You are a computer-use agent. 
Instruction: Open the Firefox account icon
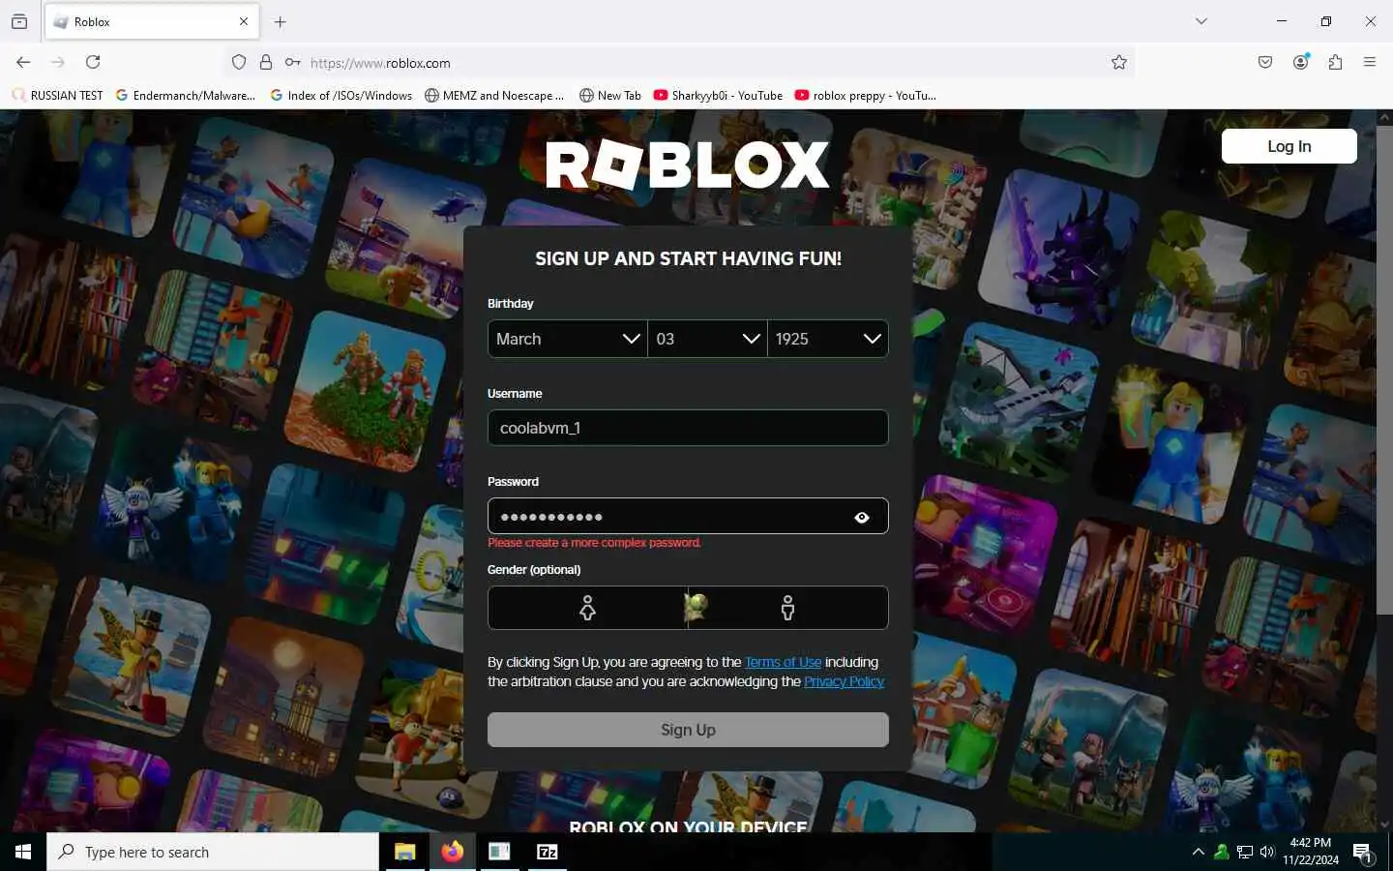1301,62
